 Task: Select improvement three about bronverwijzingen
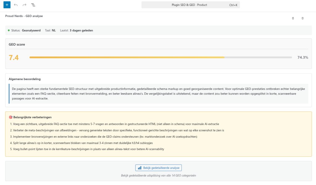pyautogui.click(x=105, y=137)
